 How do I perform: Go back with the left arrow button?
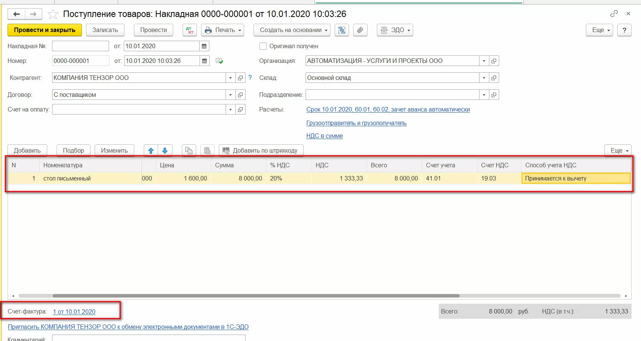pos(16,14)
